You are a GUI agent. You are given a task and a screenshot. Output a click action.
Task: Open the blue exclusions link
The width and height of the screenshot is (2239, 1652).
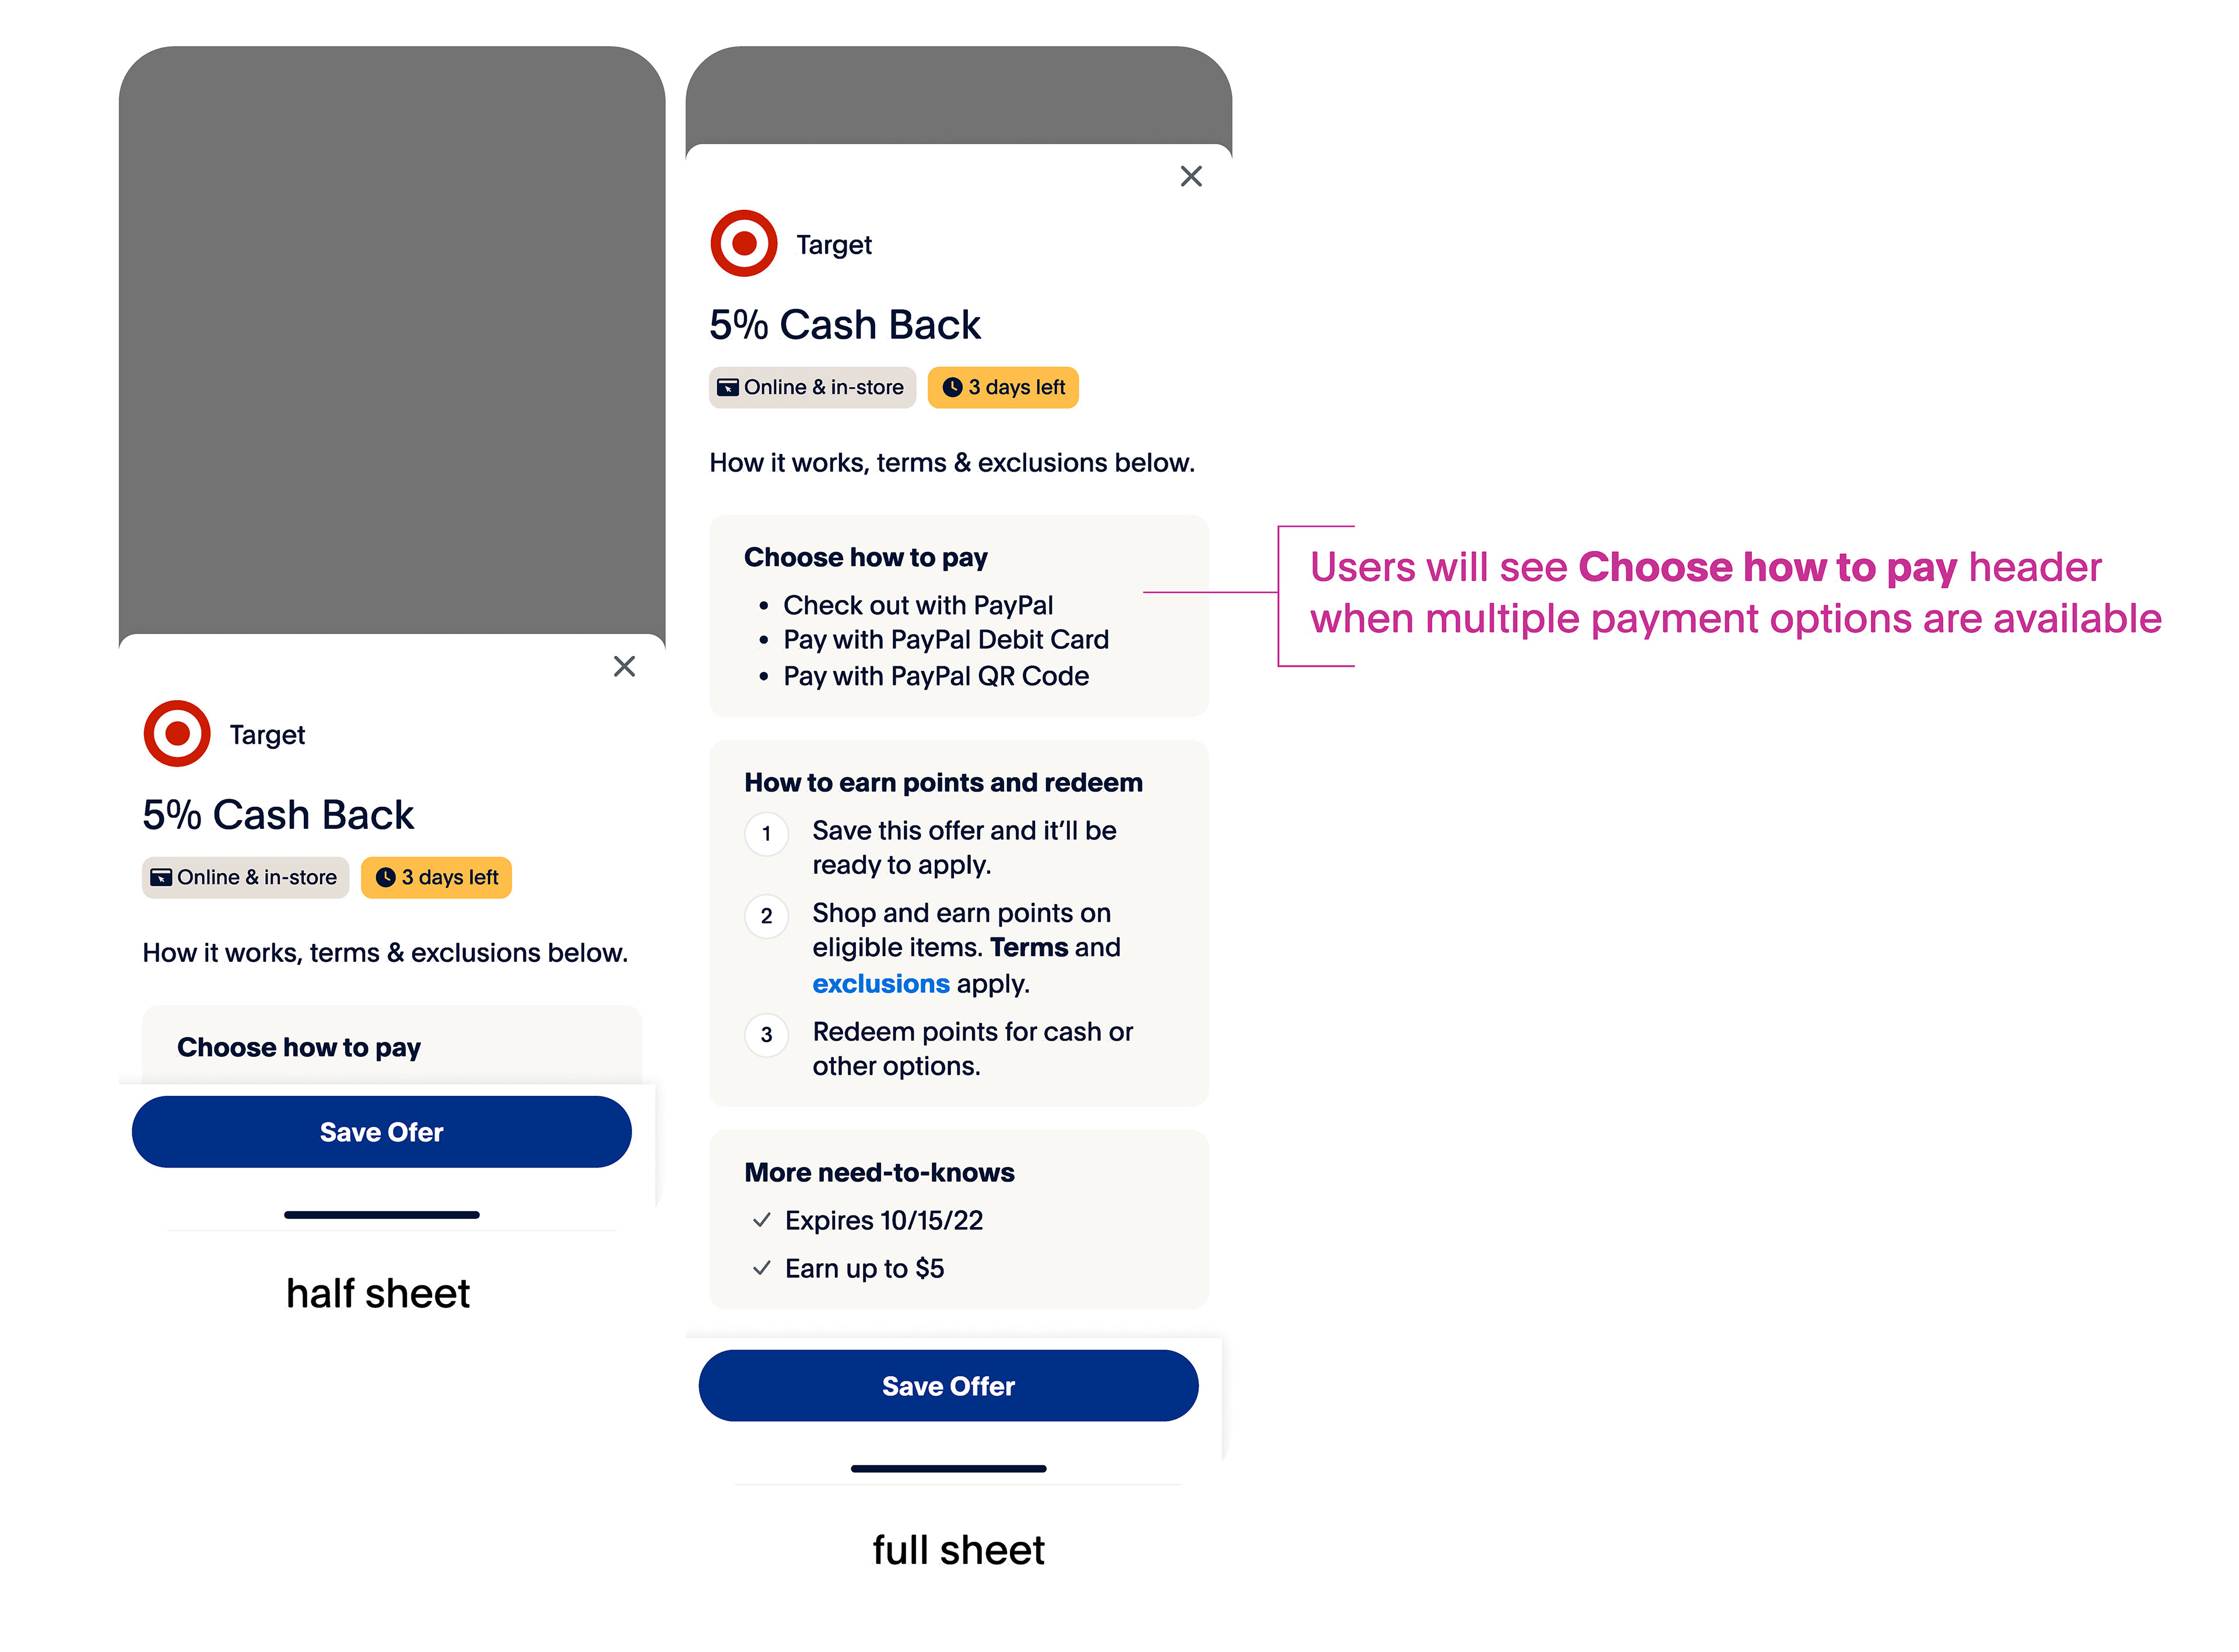pos(880,984)
